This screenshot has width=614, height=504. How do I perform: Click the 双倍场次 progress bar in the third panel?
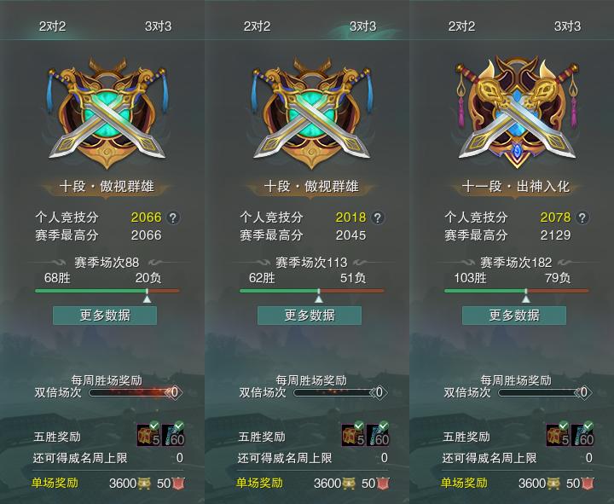tap(541, 392)
